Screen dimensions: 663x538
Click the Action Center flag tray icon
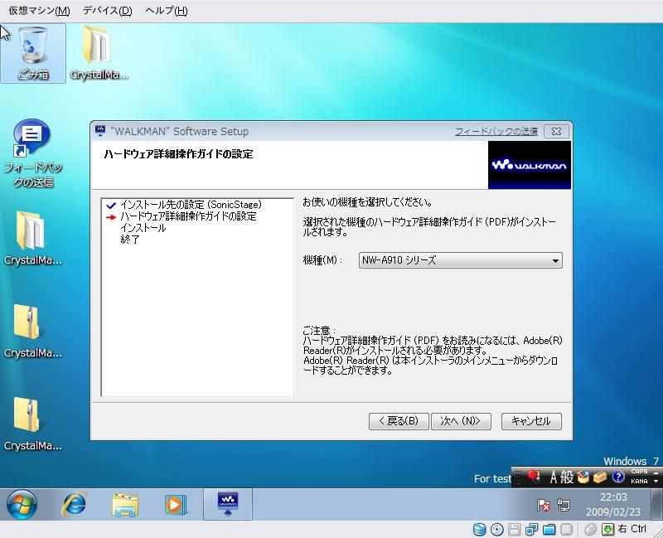tap(544, 505)
